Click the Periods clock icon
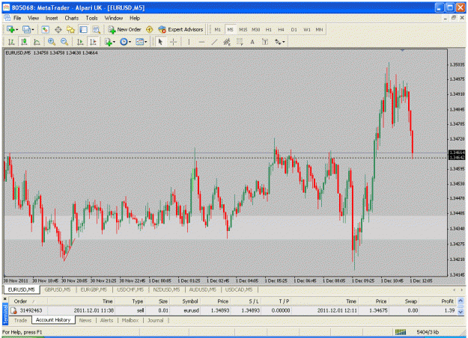Viewport: 468px width, 338px height. tap(124, 42)
